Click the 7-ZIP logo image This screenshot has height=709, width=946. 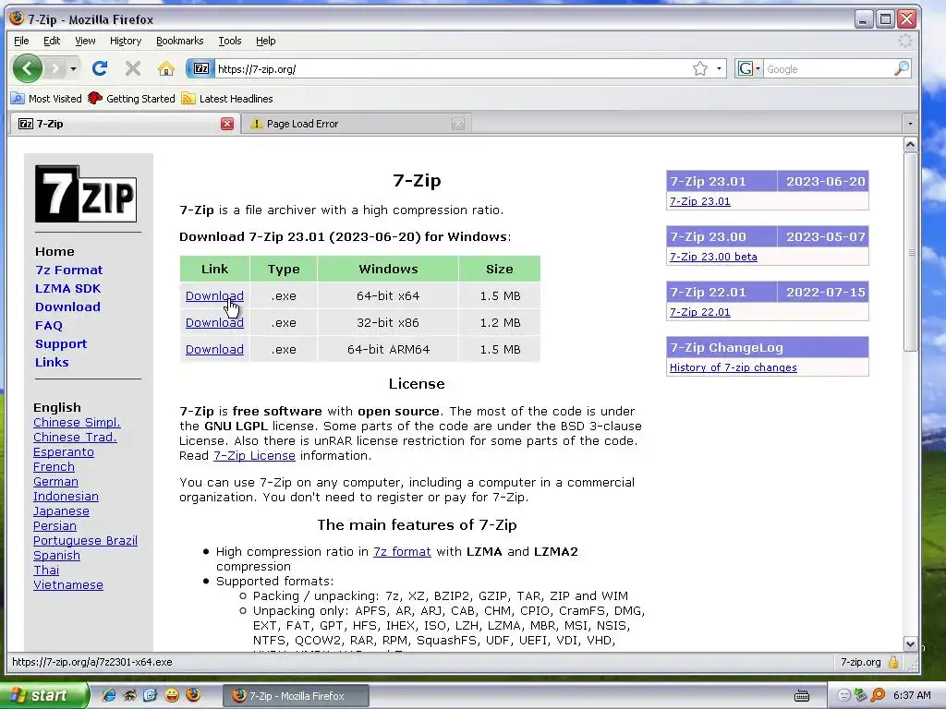tap(86, 194)
